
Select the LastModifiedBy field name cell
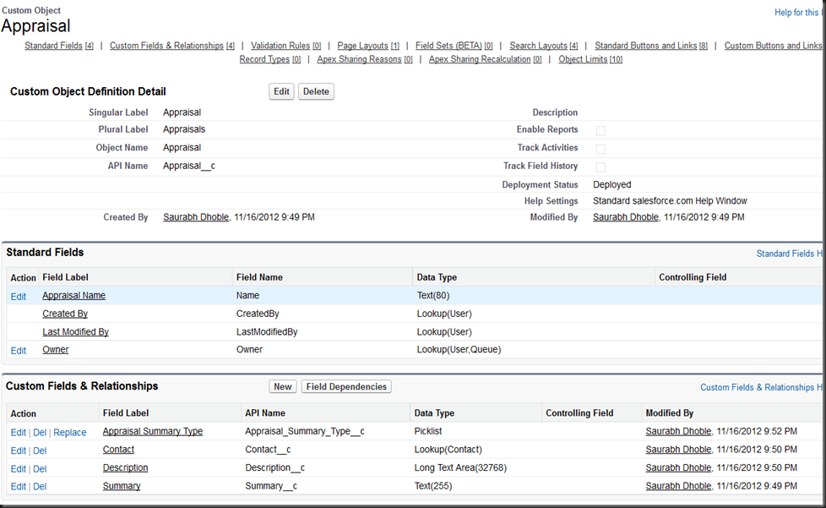coord(267,332)
